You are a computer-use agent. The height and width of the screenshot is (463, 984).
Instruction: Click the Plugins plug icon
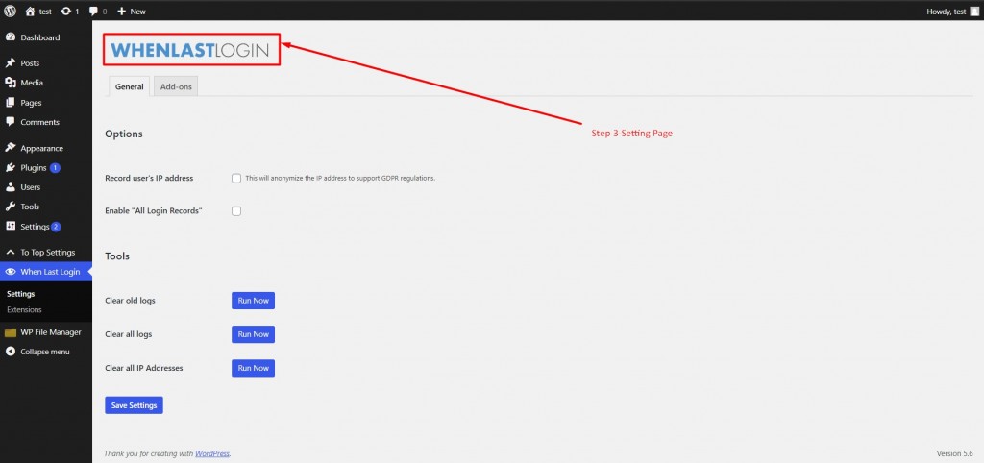10,167
